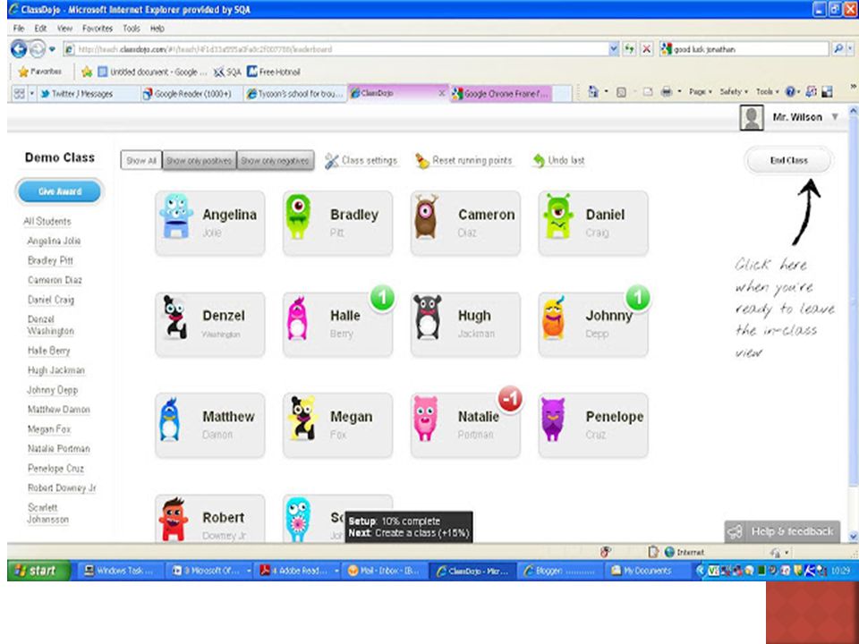Image resolution: width=859 pixels, height=644 pixels.
Task: Click the page vertical scrollbar
Action: point(853,323)
